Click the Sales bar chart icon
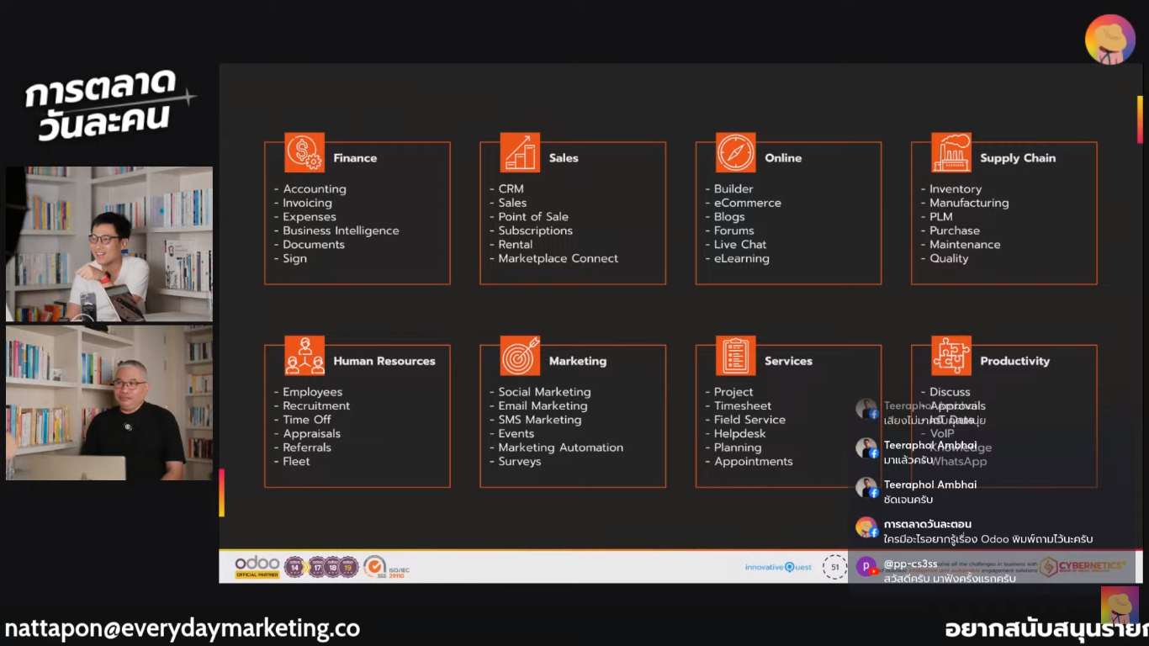This screenshot has width=1149, height=646. coord(520,152)
